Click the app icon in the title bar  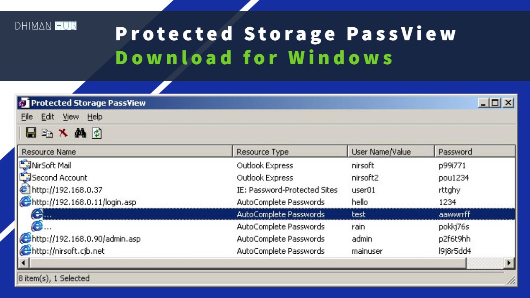pyautogui.click(x=24, y=103)
